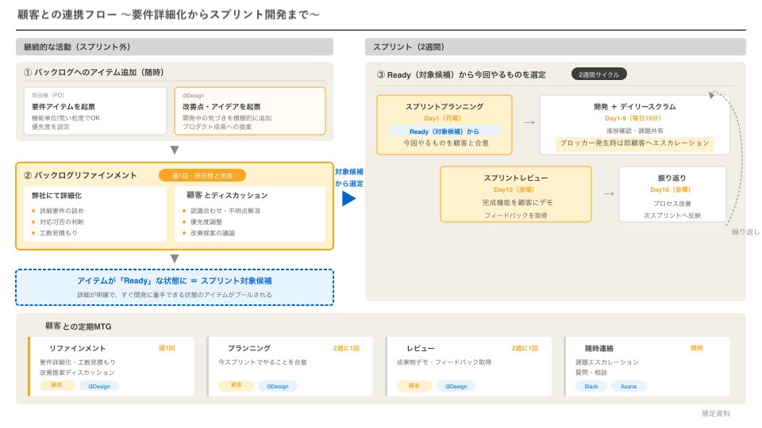Click the スプリント（2週間） section header
The width and height of the screenshot is (762, 428).
(555, 47)
